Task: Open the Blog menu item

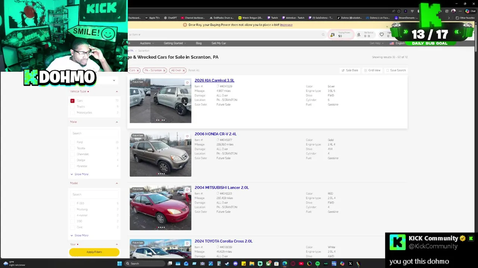Action: coord(199,43)
